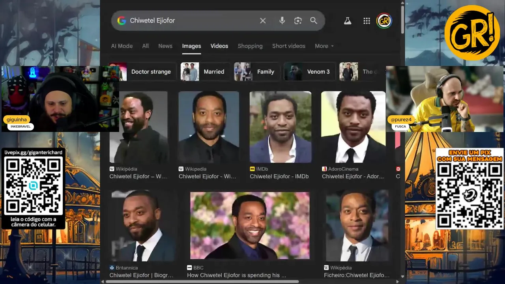Switch to the All tab
Screen dimensions: 505x284
146,46
